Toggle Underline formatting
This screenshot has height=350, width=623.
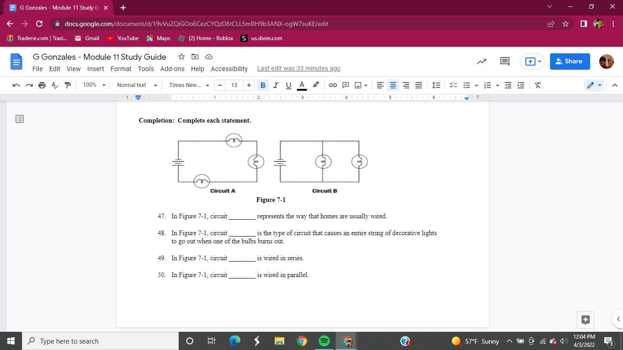(x=288, y=85)
